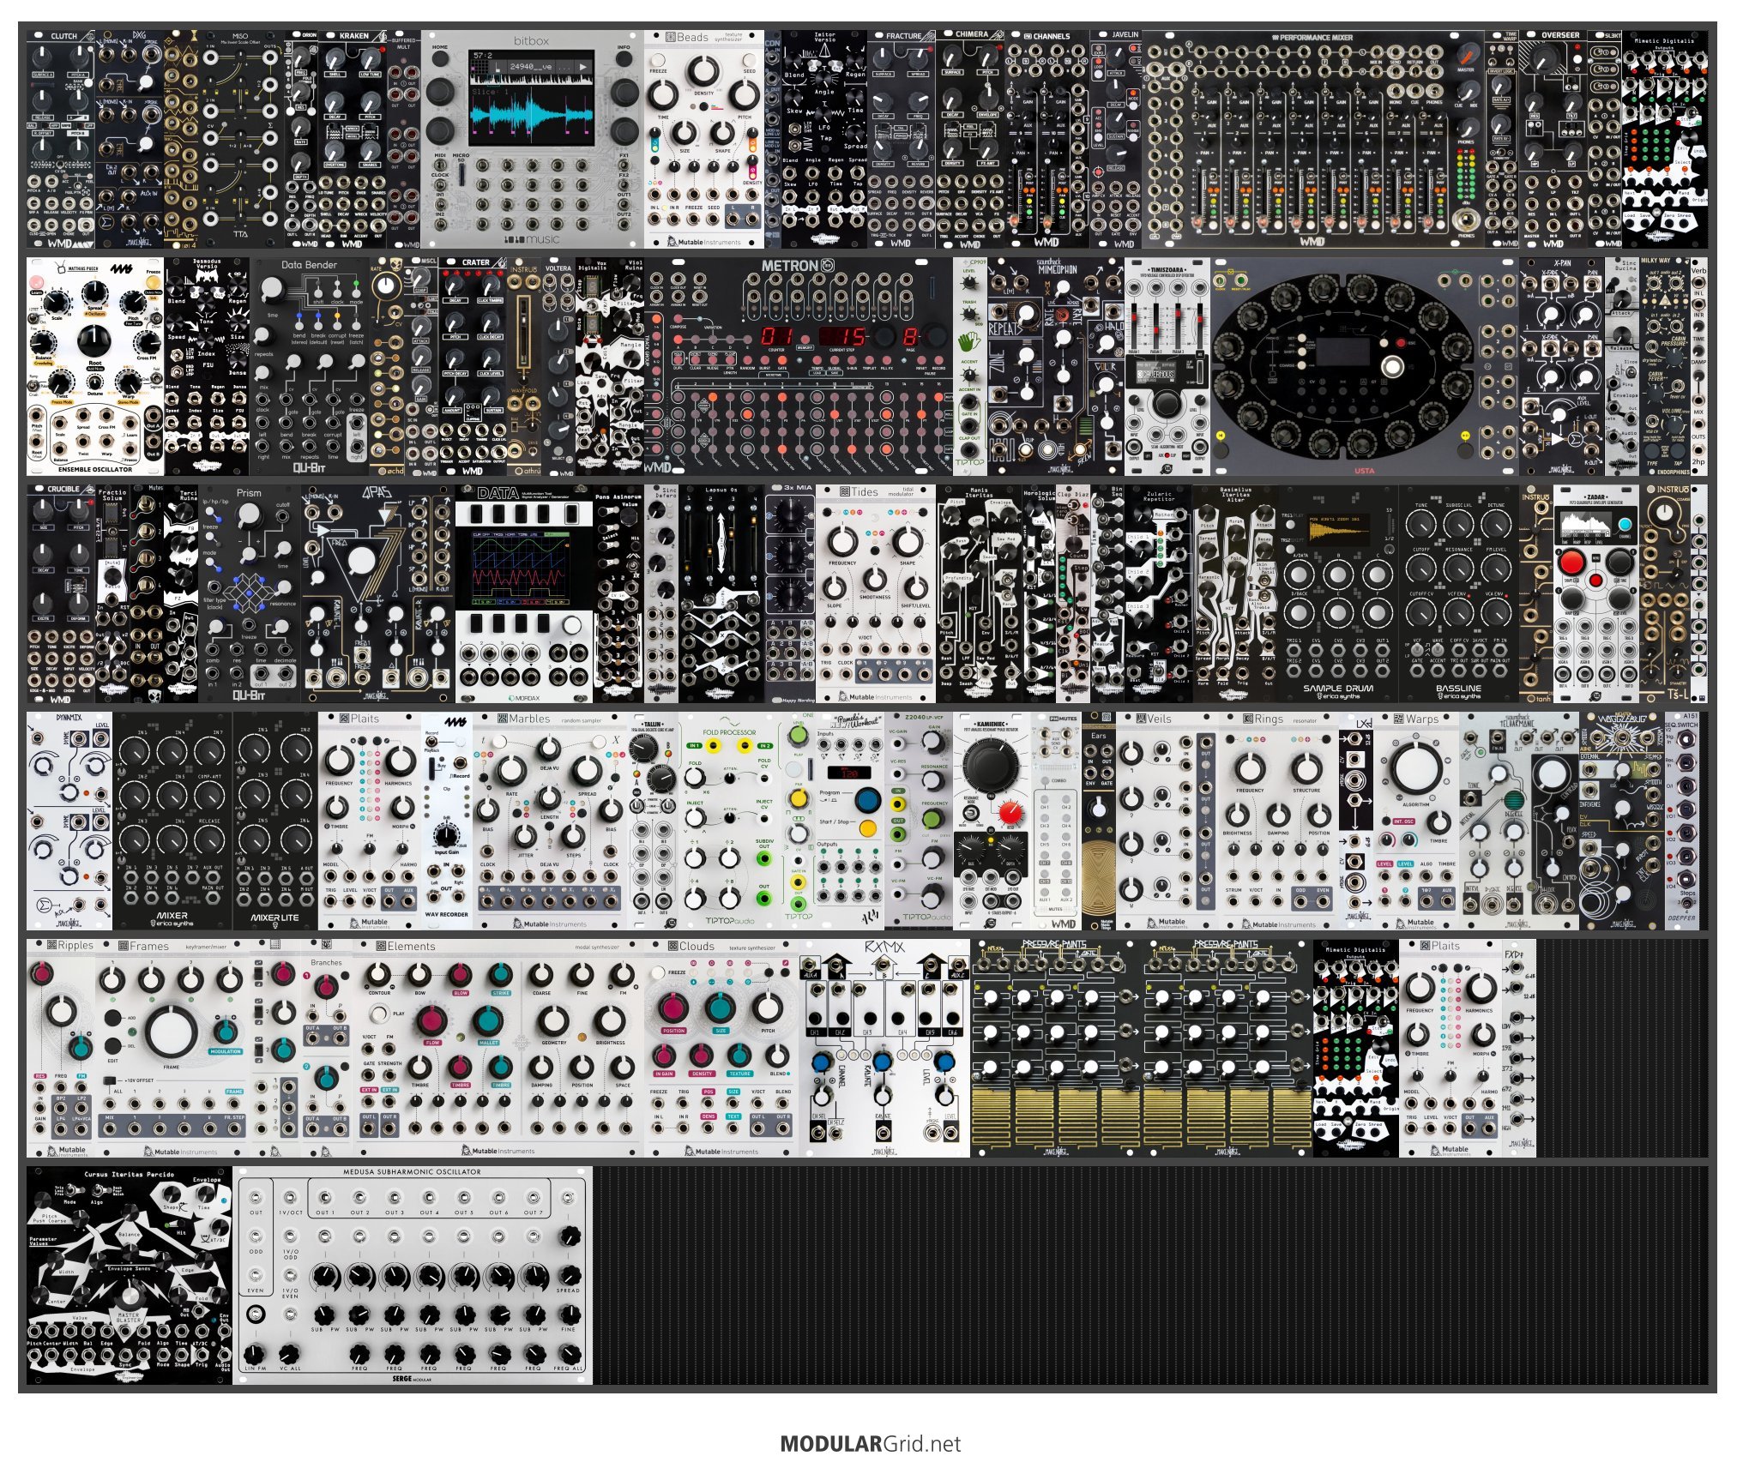Viewport: 1743px width, 1462px height.
Task: Select the DATA oscilloscope module
Action: click(x=524, y=593)
